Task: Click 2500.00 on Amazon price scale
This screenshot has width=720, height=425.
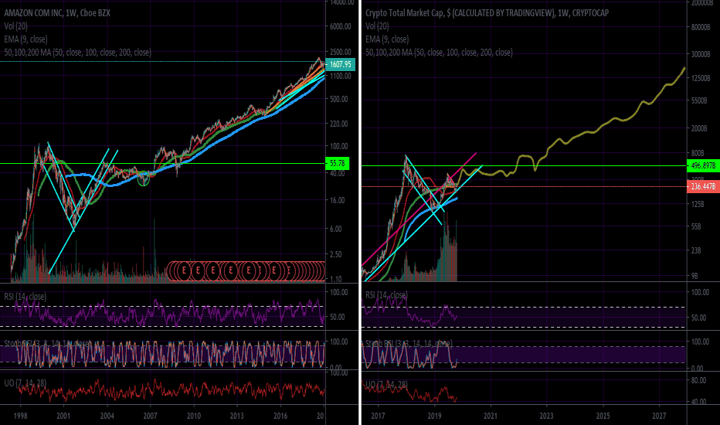Action: click(x=340, y=52)
